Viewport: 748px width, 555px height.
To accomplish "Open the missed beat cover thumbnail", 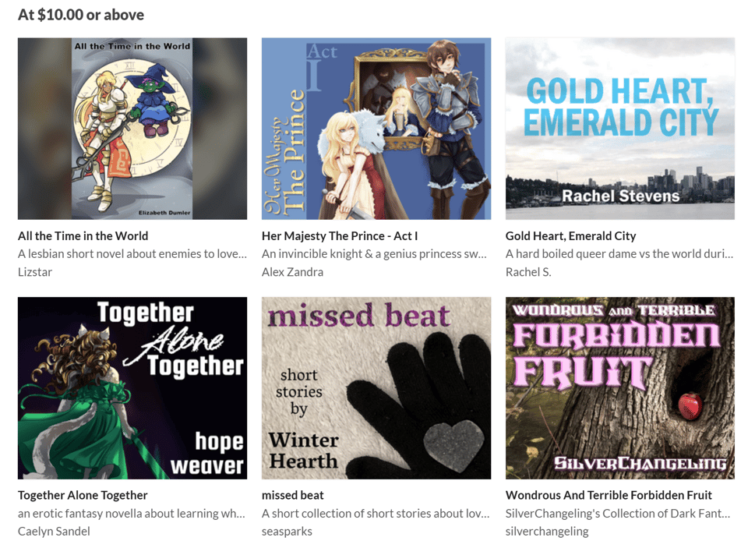I will 376,388.
